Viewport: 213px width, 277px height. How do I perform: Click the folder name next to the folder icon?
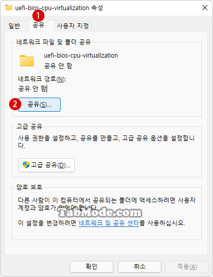point(81,56)
